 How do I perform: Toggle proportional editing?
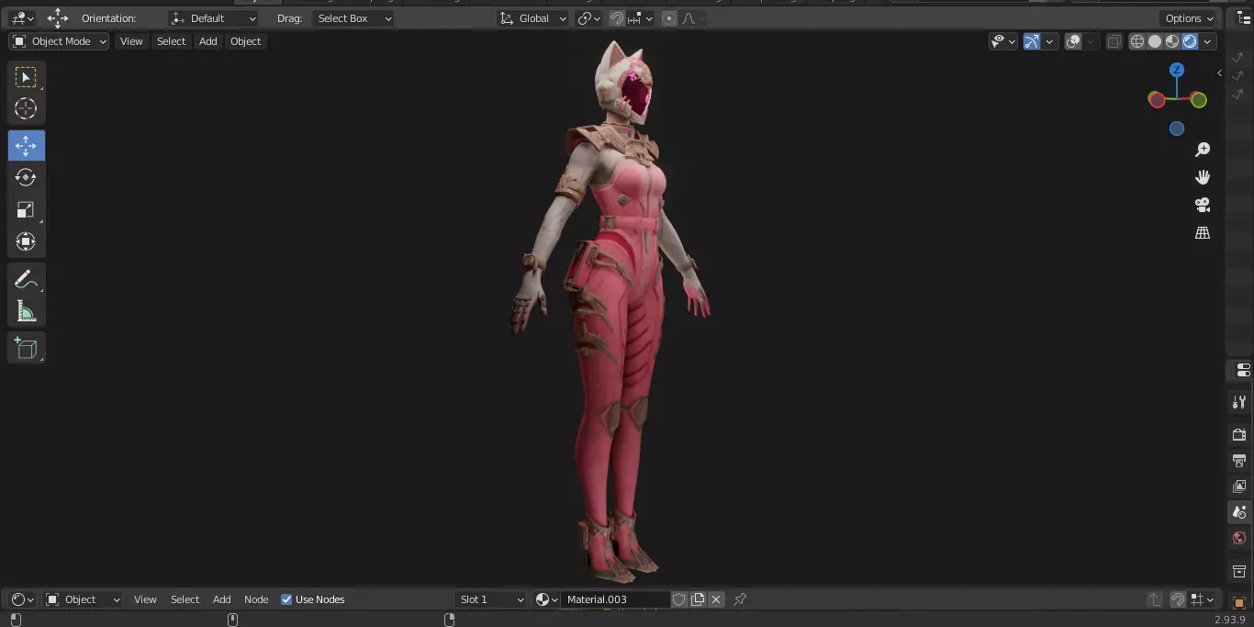click(x=668, y=18)
